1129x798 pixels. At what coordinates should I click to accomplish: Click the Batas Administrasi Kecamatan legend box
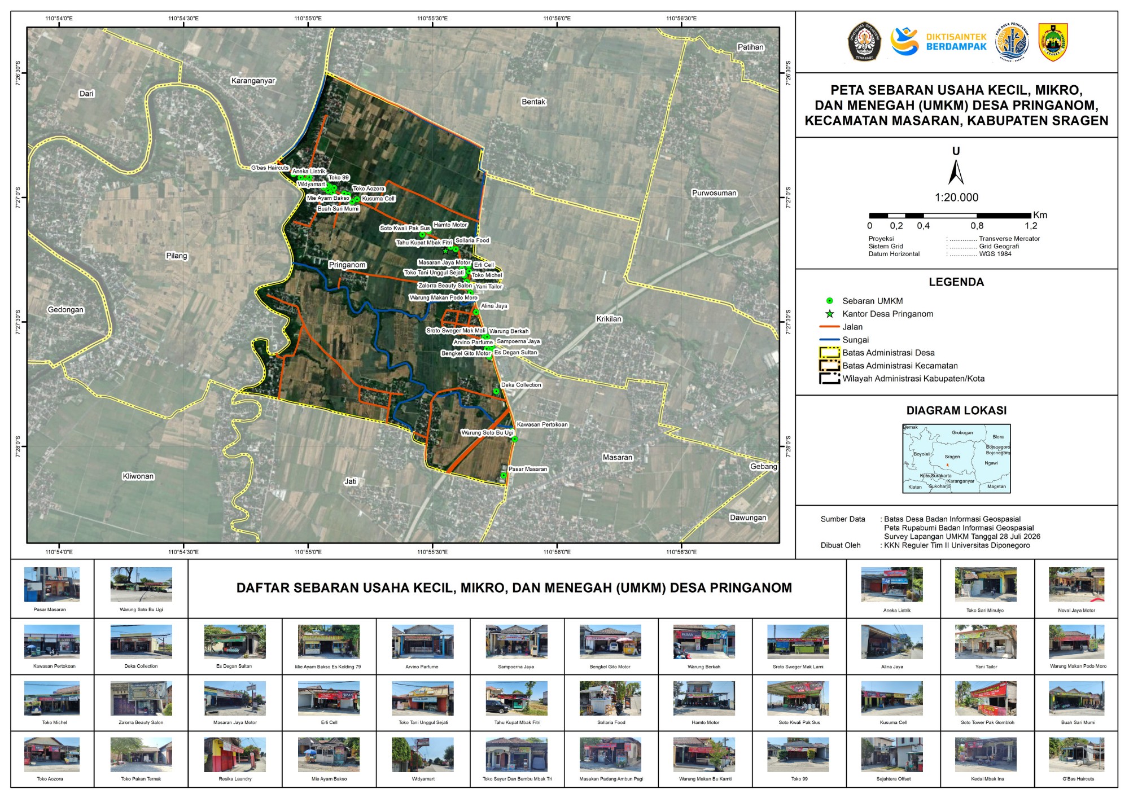point(829,366)
